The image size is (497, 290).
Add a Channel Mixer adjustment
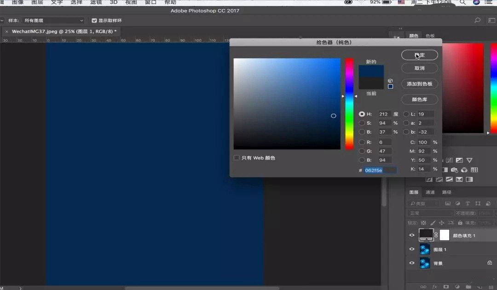(464, 170)
